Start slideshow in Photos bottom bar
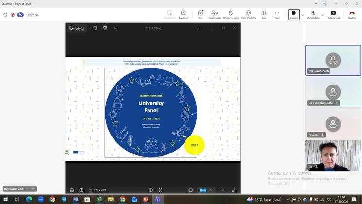Screen dimensions: 362x204 point(81,190)
